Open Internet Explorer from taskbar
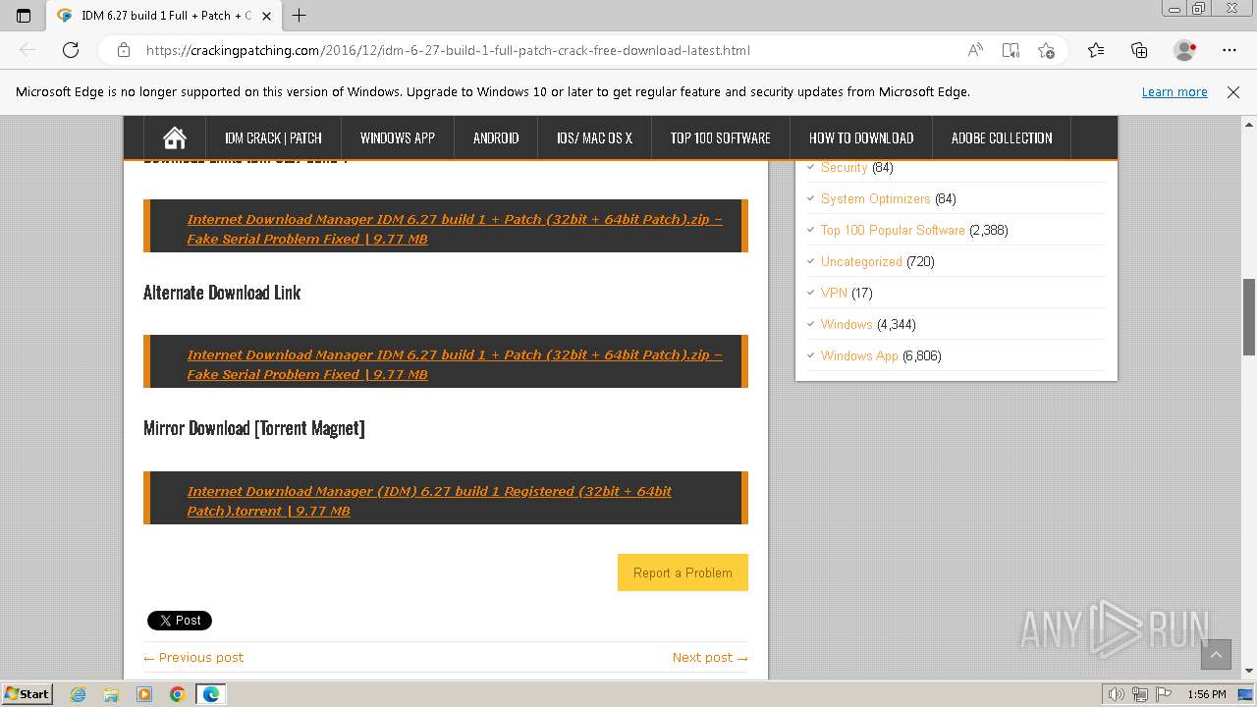This screenshot has height=707, width=1257. 79,694
